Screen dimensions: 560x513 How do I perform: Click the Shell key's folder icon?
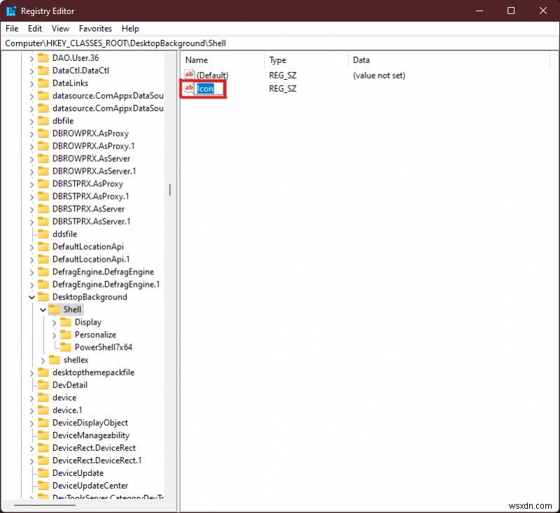point(53,309)
